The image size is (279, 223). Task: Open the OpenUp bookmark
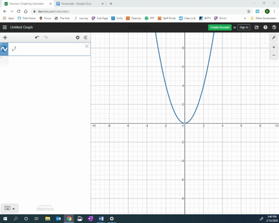(x=134, y=18)
